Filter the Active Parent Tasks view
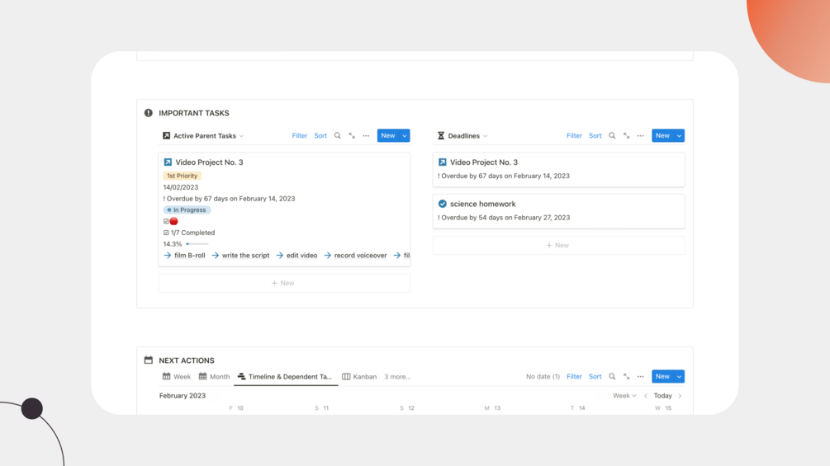The width and height of the screenshot is (830, 466). pyautogui.click(x=300, y=136)
